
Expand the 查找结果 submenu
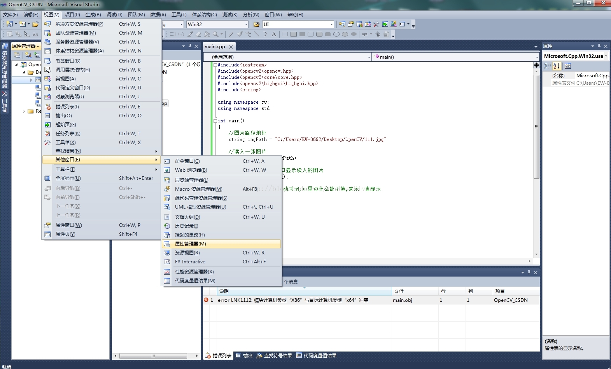click(x=102, y=151)
